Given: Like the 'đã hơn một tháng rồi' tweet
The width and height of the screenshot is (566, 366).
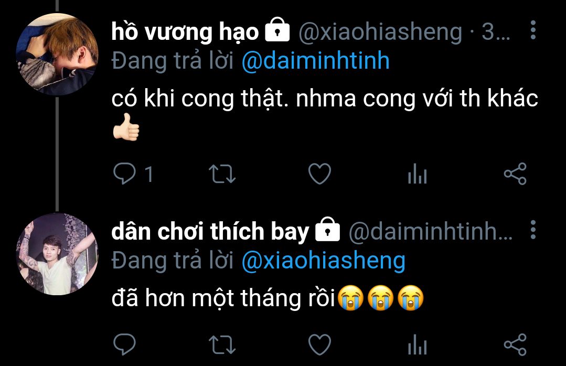Looking at the screenshot, I should [x=320, y=345].
